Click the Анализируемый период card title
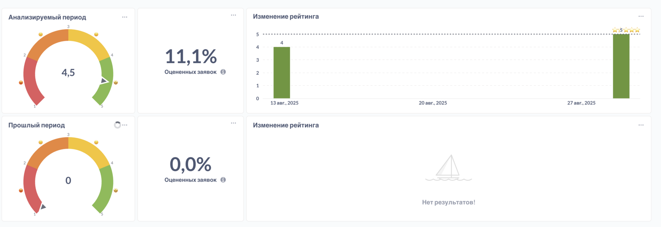This screenshot has height=227, width=661. coord(47,17)
